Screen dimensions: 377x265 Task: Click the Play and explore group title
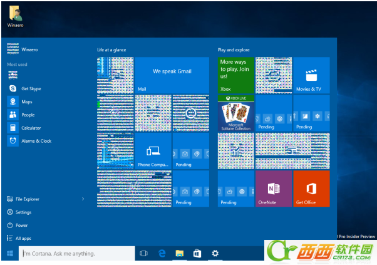[234, 50]
